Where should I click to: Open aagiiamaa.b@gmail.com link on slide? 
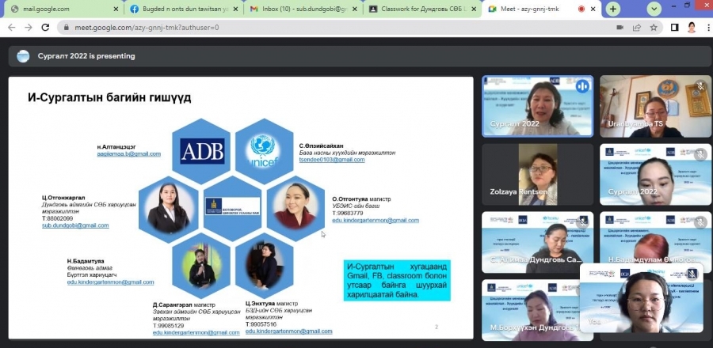(x=128, y=153)
